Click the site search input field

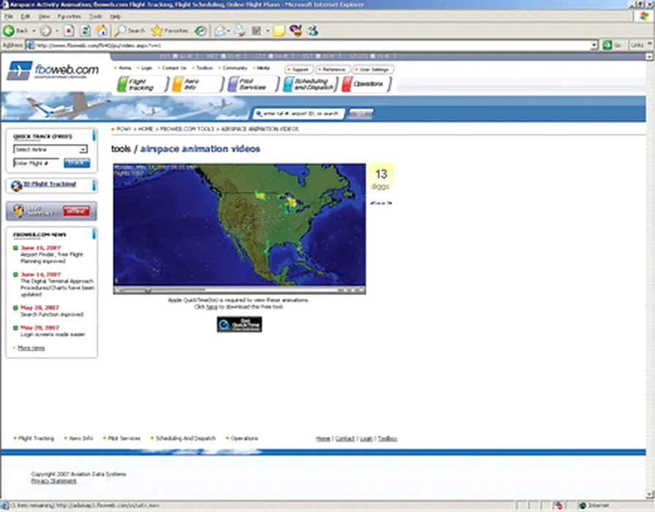299,113
